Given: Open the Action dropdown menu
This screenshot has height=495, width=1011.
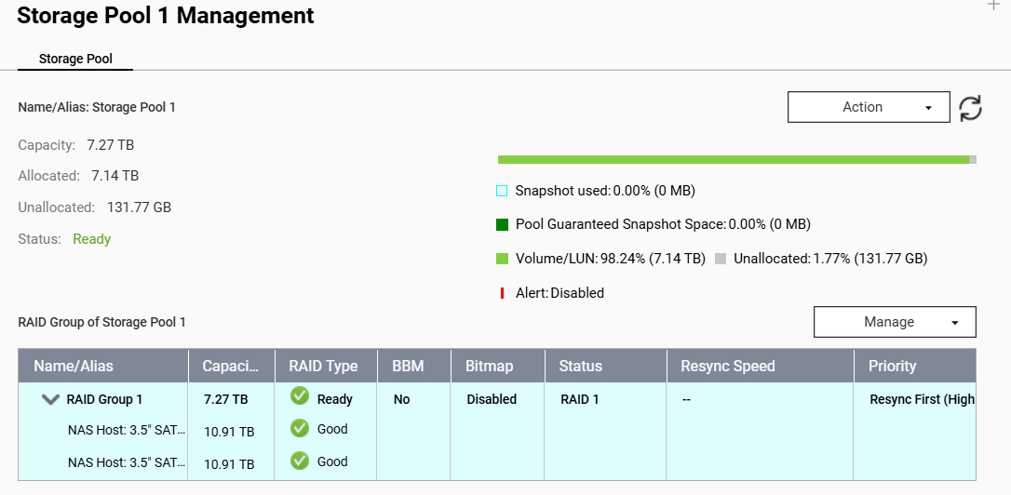Looking at the screenshot, I should click(868, 107).
